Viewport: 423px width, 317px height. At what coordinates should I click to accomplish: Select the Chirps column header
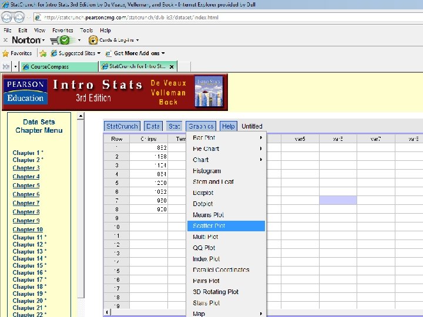click(149, 139)
